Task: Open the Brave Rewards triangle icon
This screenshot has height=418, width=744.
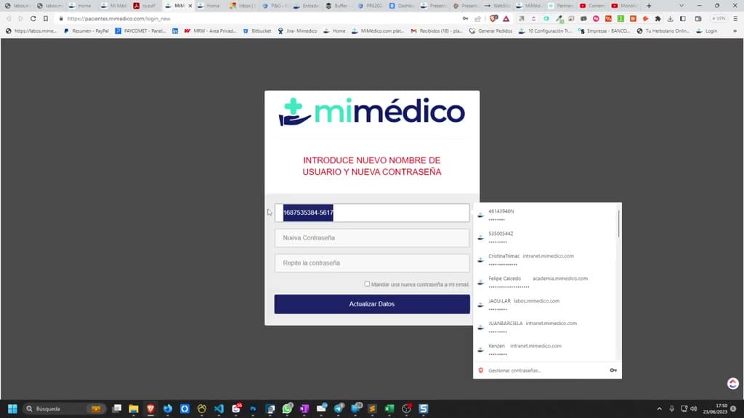Action: (506, 18)
